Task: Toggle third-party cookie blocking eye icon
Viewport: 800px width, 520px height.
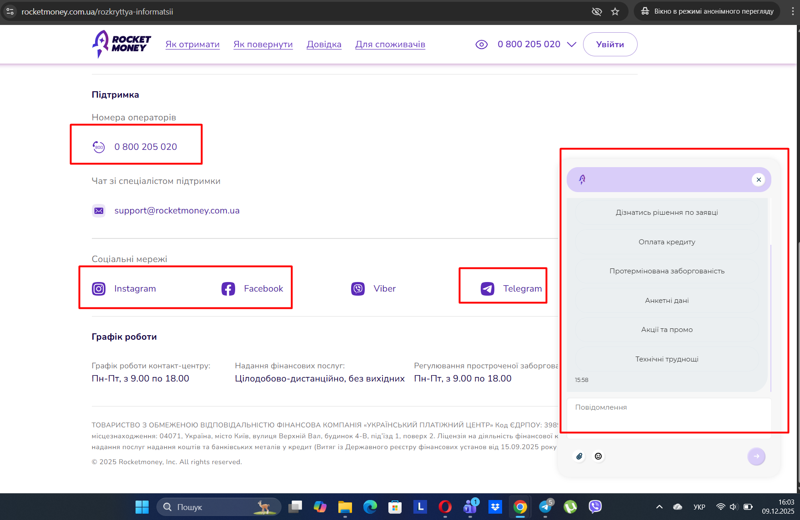Action: point(597,11)
